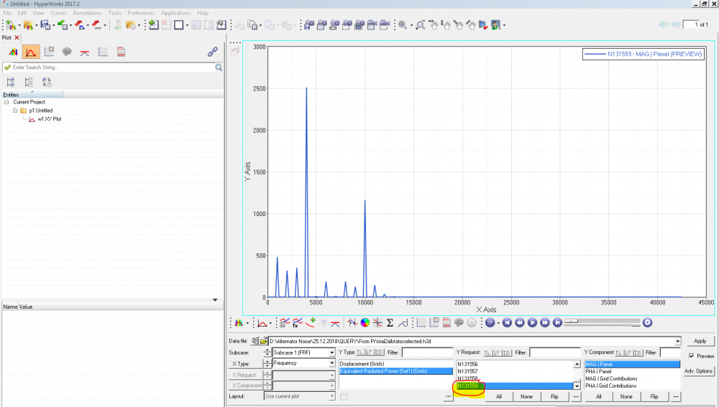Open the Tools menu

coord(114,13)
